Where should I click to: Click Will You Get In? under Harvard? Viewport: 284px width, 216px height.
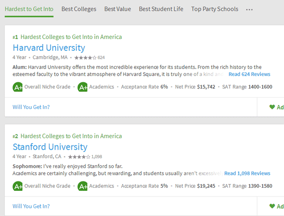coord(31,107)
